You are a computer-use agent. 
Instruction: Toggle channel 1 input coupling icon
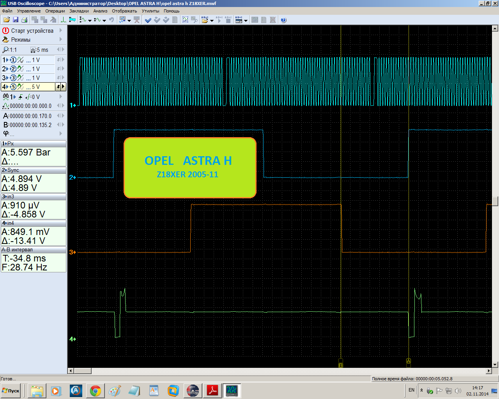point(20,60)
